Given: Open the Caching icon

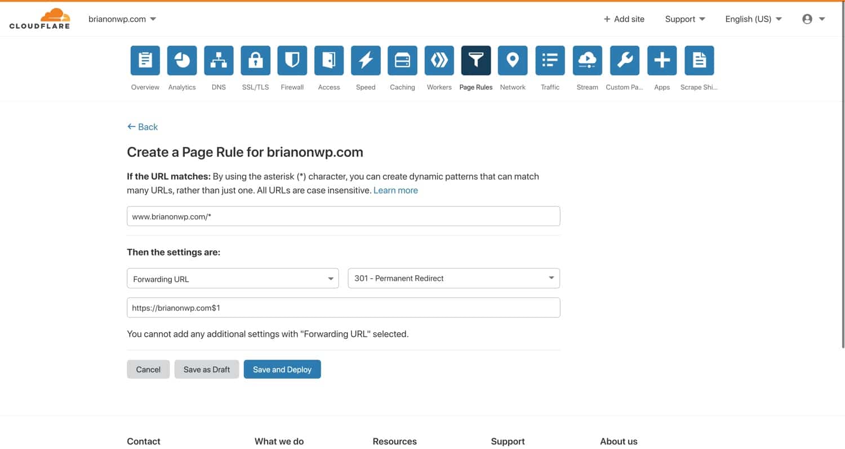Looking at the screenshot, I should point(402,60).
